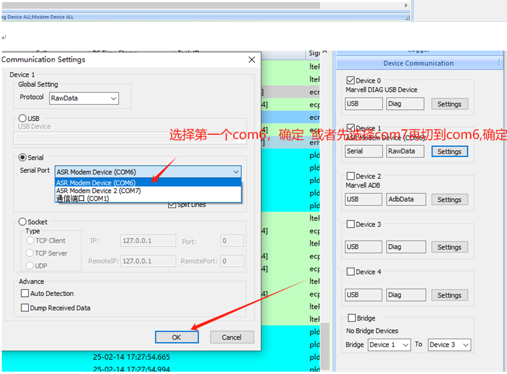The height and width of the screenshot is (374, 507).
Task: Select the Serial radio button
Action: (x=22, y=158)
